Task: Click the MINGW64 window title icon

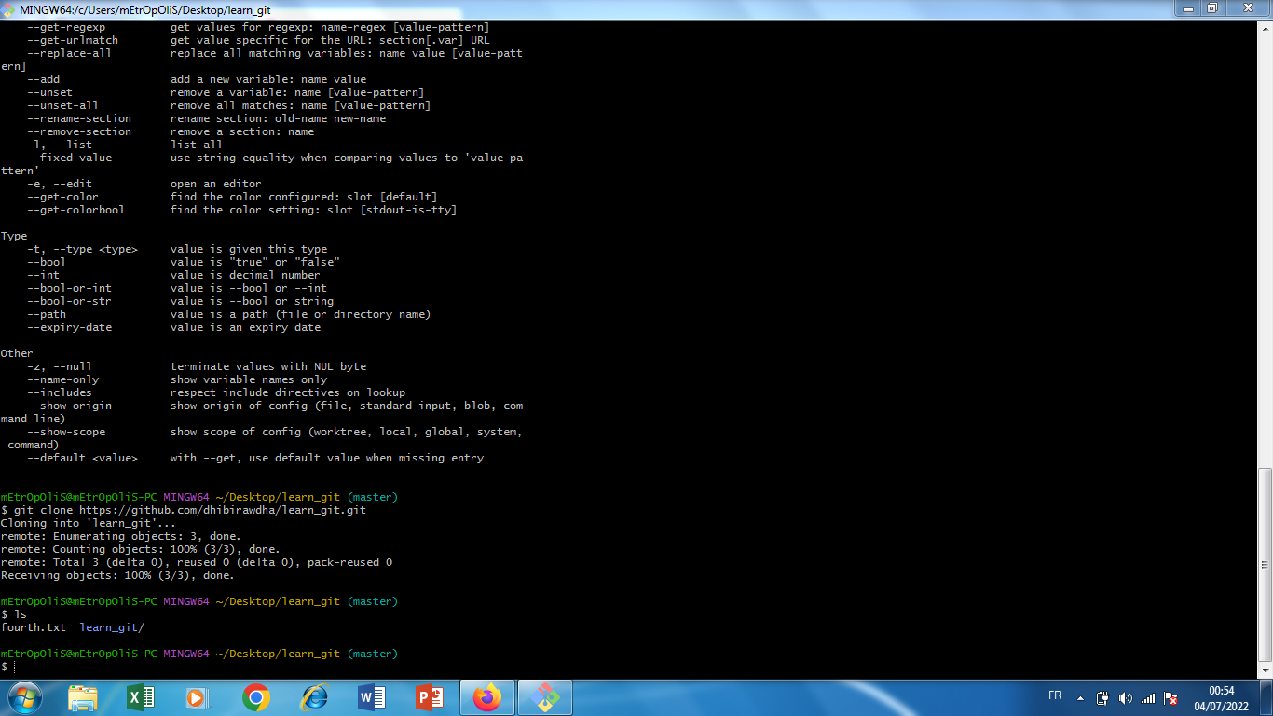Action: tap(9, 8)
